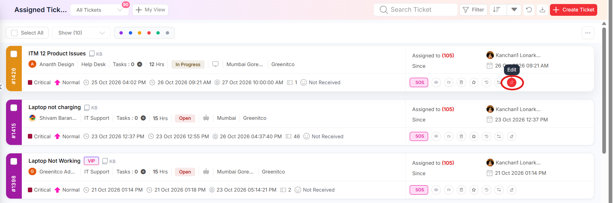Open the sort options dropdown arrow
The height and width of the screenshot is (203, 613).
[x=514, y=10]
